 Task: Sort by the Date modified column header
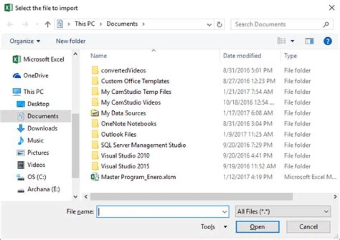pyautogui.click(x=242, y=56)
